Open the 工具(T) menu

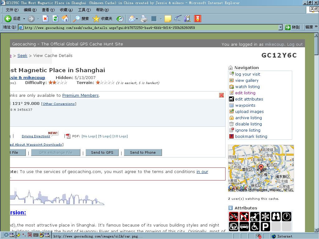point(84,10)
